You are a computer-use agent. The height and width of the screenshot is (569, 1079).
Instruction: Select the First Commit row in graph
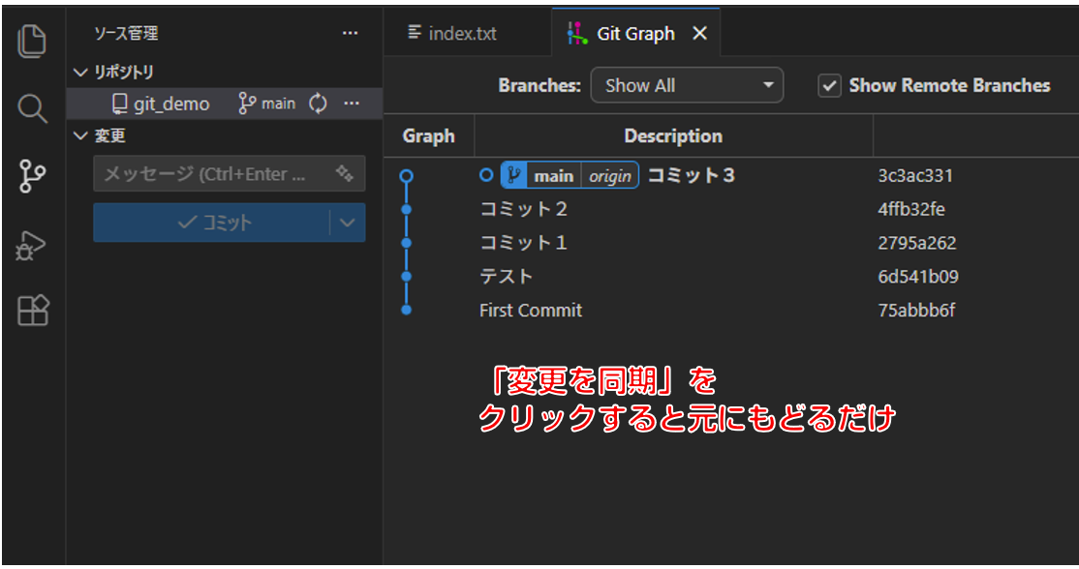click(531, 311)
